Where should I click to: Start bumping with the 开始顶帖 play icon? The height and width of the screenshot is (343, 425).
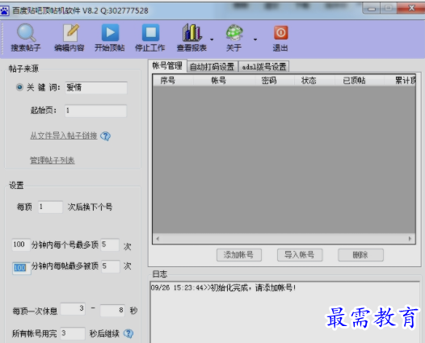110,32
